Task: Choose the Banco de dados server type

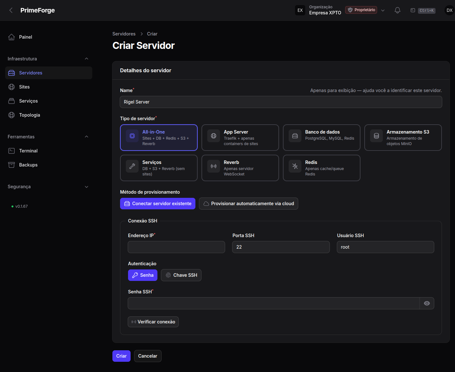Action: pos(322,137)
